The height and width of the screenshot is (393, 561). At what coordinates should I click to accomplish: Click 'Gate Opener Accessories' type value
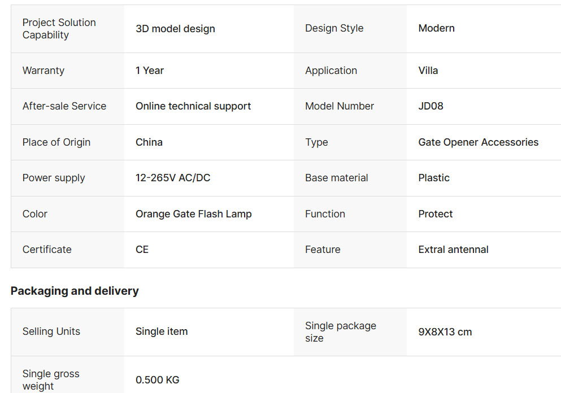pyautogui.click(x=478, y=142)
